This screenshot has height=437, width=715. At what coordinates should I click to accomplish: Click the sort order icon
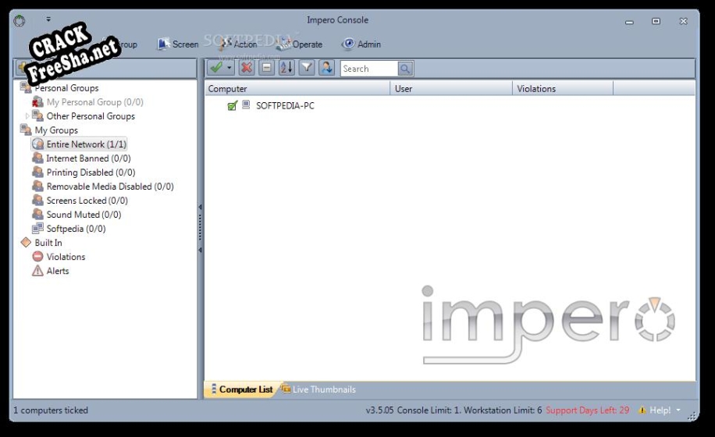(x=286, y=69)
